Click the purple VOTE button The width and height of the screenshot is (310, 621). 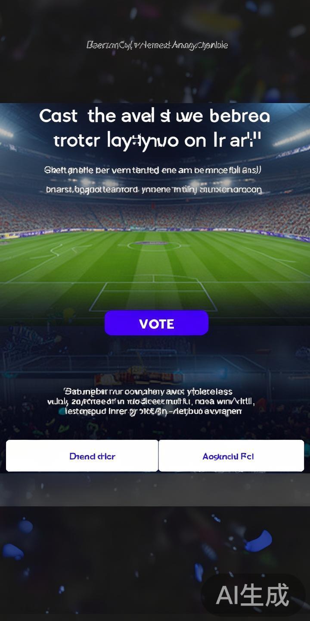tap(156, 323)
